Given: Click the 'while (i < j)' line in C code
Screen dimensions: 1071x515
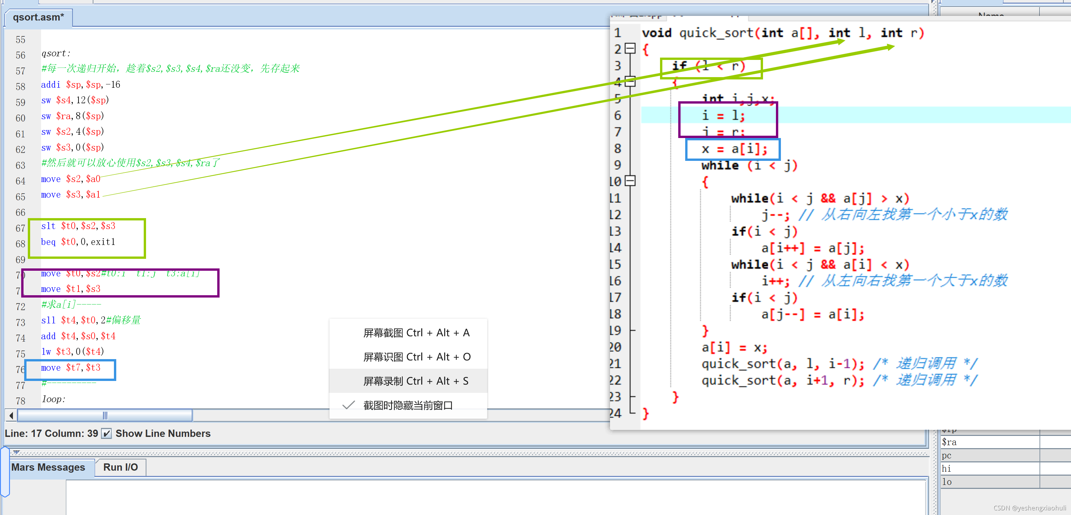Looking at the screenshot, I should (x=749, y=165).
